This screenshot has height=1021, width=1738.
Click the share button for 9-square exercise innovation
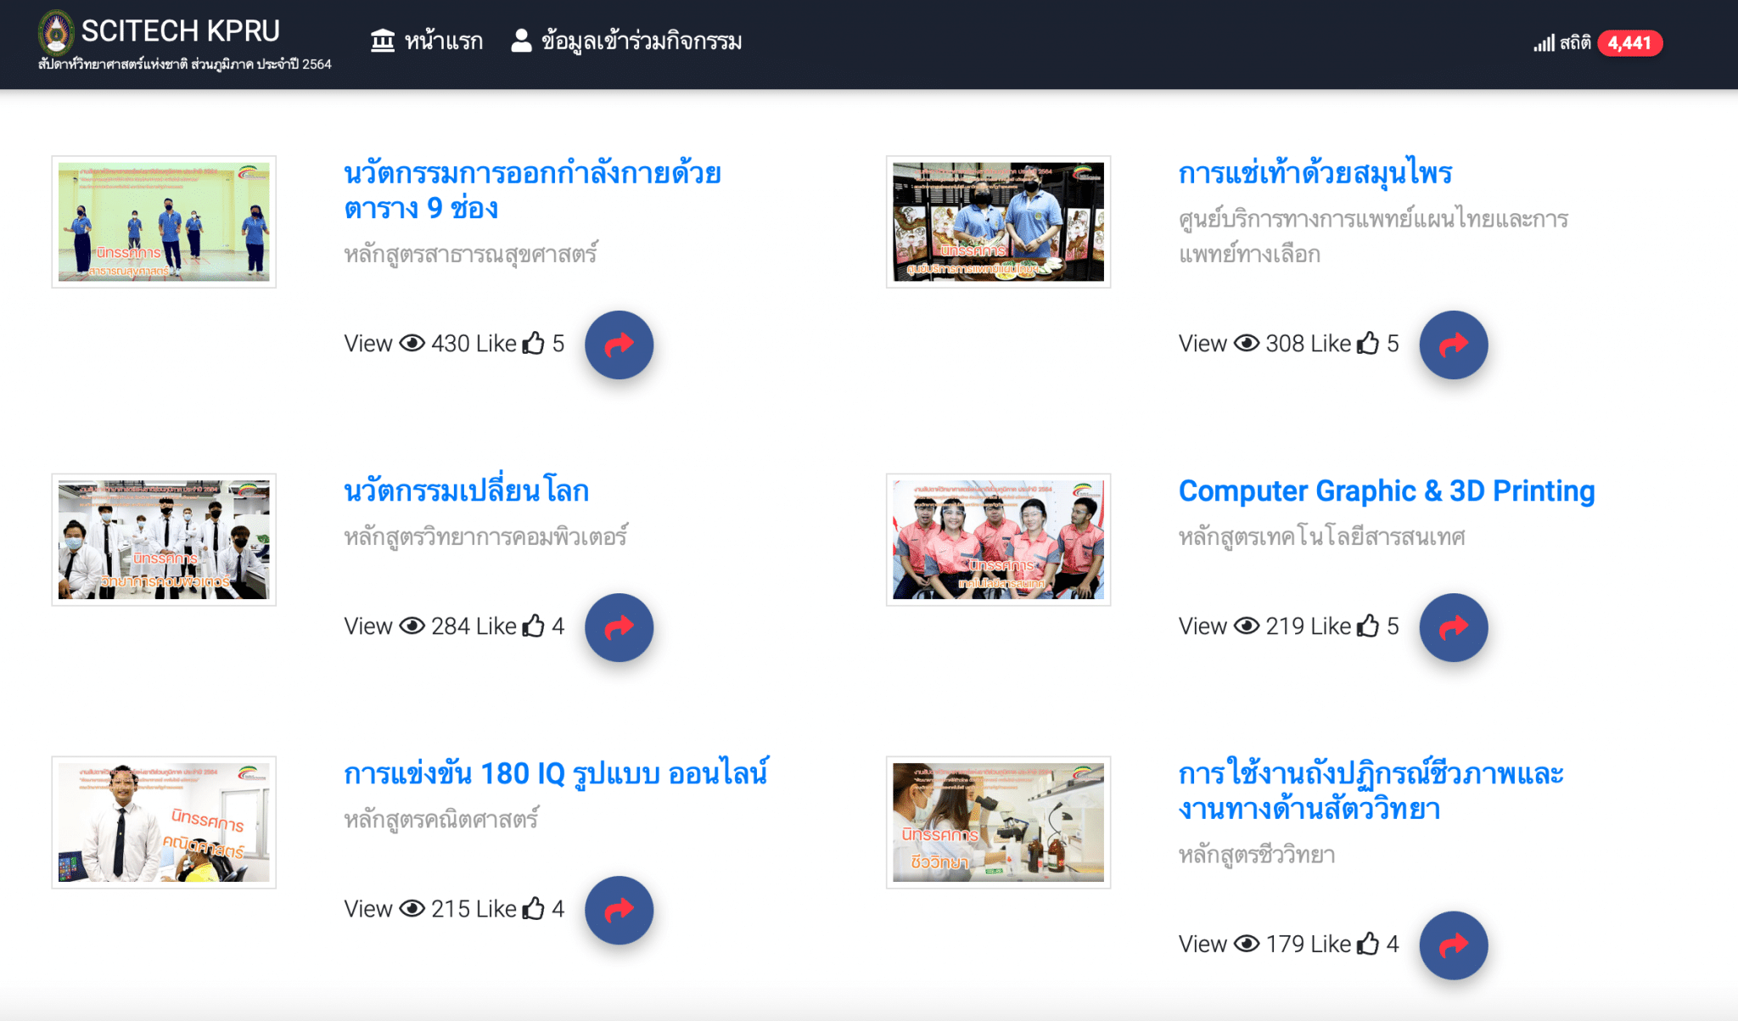click(619, 345)
